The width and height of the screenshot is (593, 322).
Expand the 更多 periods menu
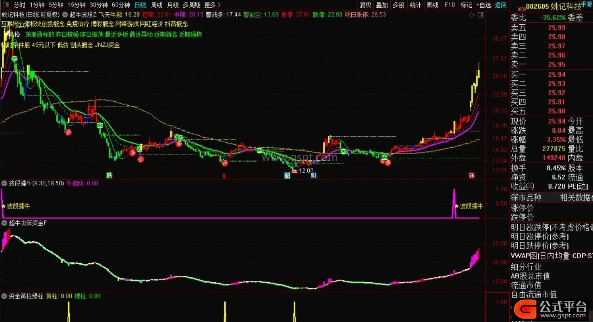point(212,5)
